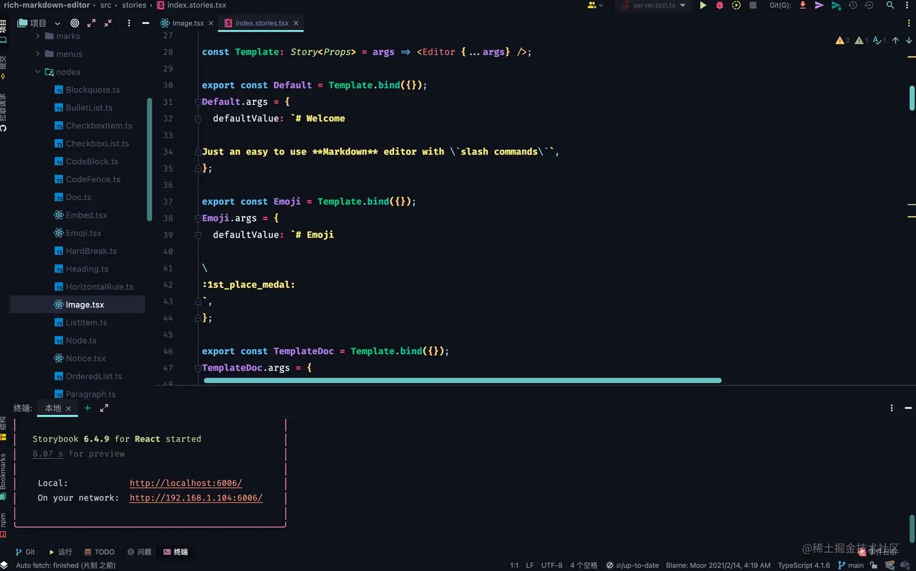Close the Image.tsx editor tab
916x571 pixels.
211,23
